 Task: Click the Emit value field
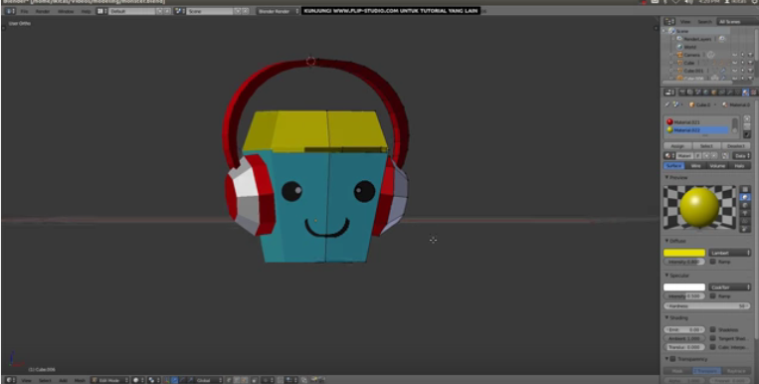(x=684, y=329)
